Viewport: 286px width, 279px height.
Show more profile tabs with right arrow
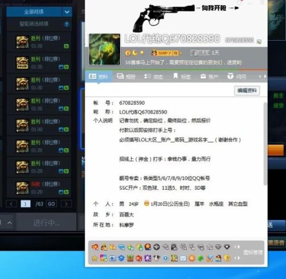[265, 76]
